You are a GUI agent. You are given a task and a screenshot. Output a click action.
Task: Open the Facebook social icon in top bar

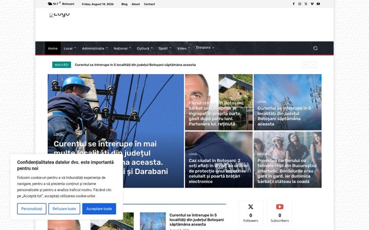[x=294, y=4]
